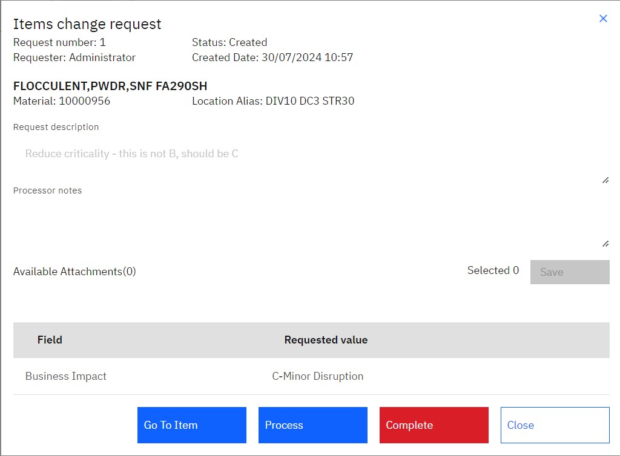Screen dimensions: 620x456
Task: Grab the Request description resize handle
Action: click(605, 180)
